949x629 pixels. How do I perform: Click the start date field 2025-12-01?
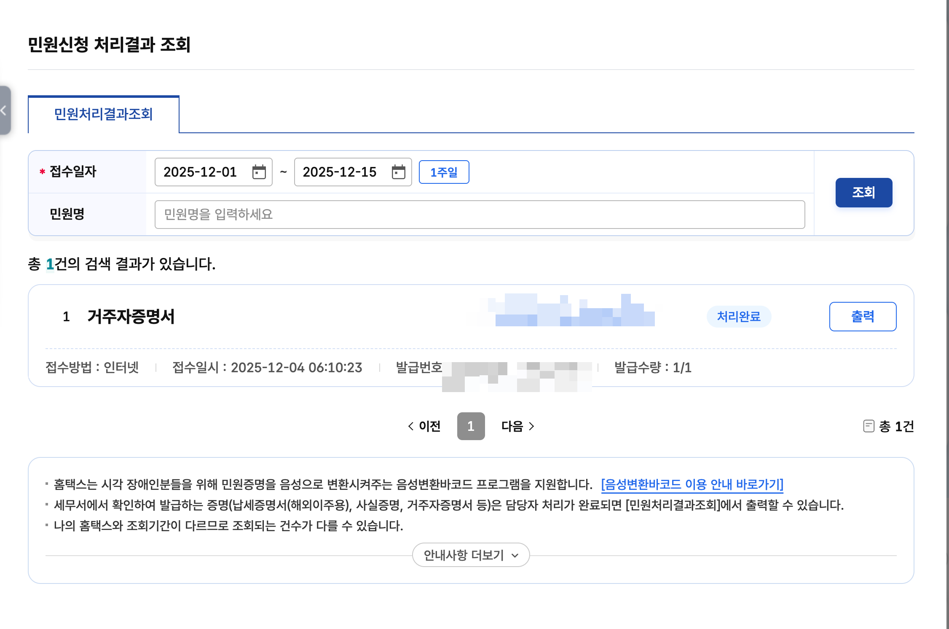tap(201, 172)
